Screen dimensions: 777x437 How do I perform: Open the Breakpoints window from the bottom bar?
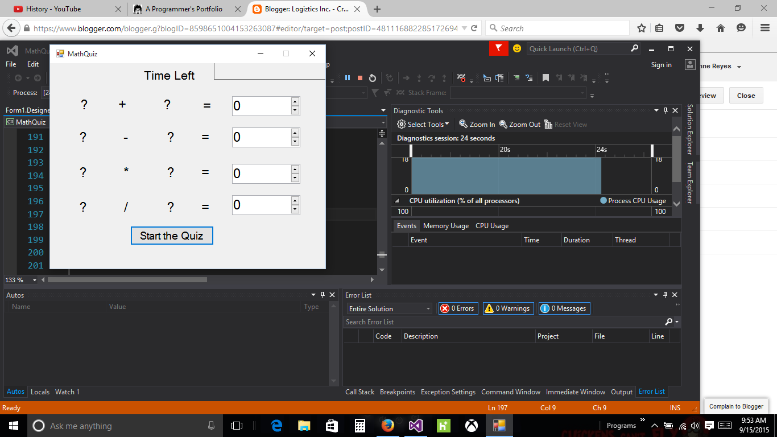tap(398, 391)
